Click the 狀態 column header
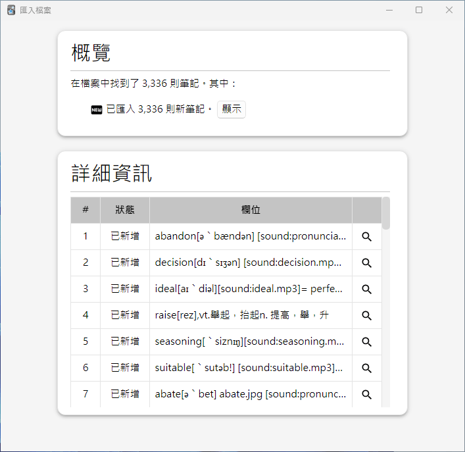 tap(125, 210)
